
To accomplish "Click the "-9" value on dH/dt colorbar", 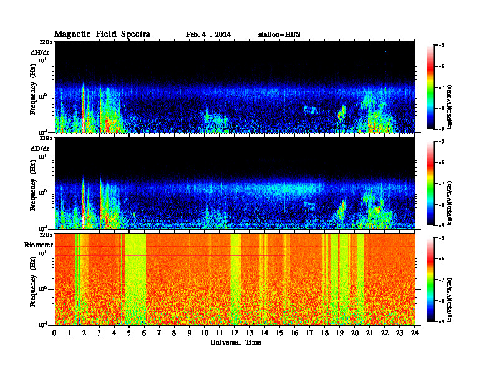I will tap(442, 129).
